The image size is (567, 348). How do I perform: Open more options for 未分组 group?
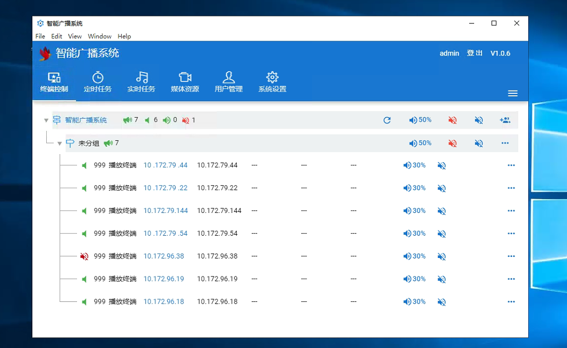point(505,143)
